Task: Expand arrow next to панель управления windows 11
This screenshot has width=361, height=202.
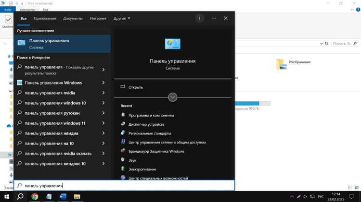Action: [x=103, y=123]
